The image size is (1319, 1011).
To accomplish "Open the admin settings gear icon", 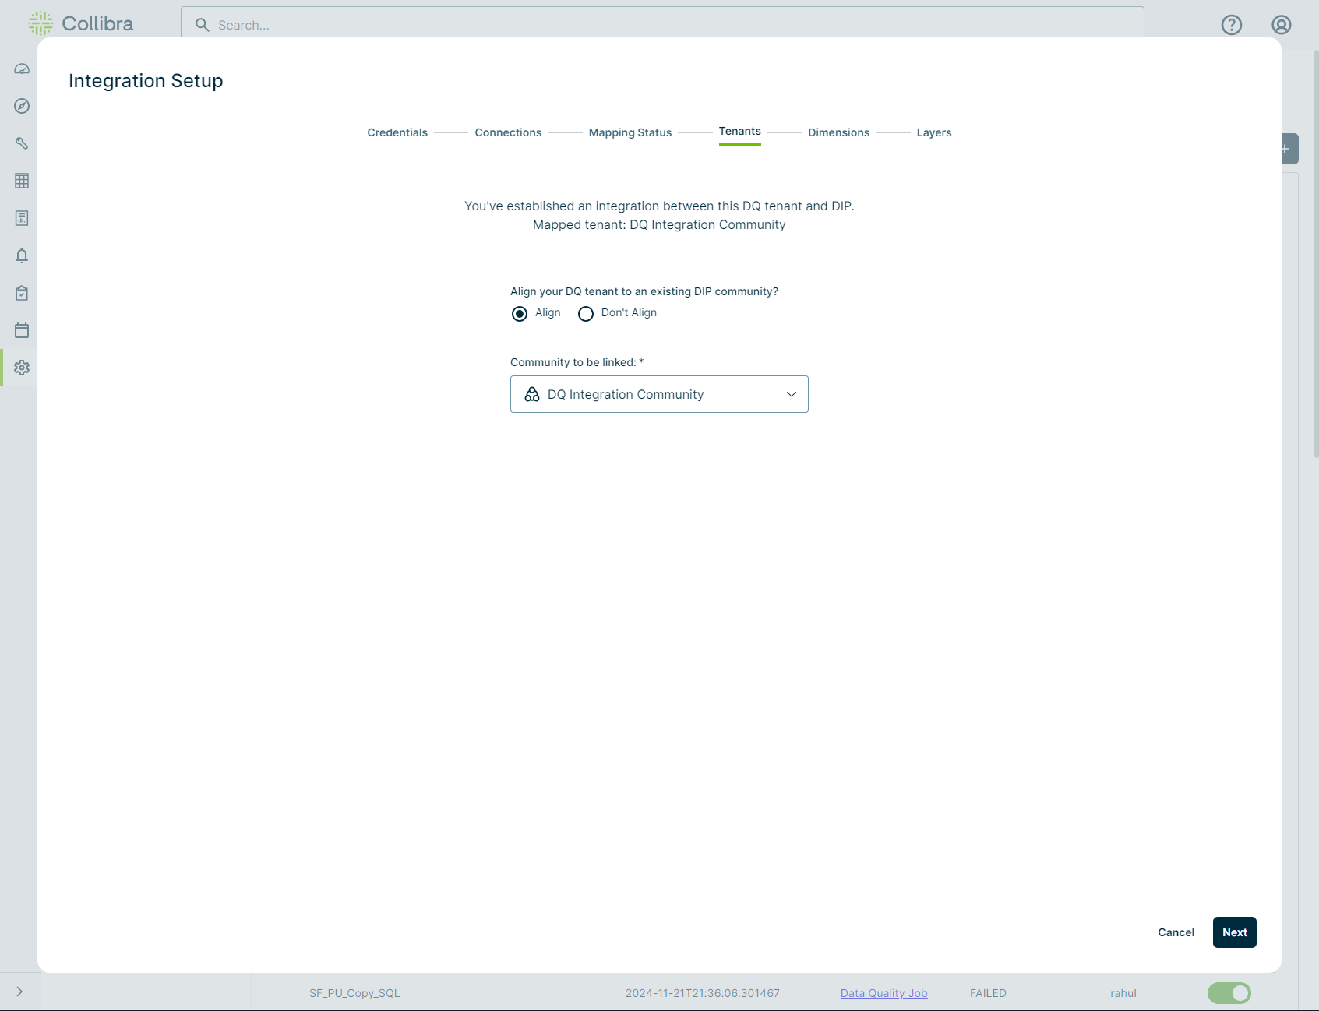I will [21, 368].
